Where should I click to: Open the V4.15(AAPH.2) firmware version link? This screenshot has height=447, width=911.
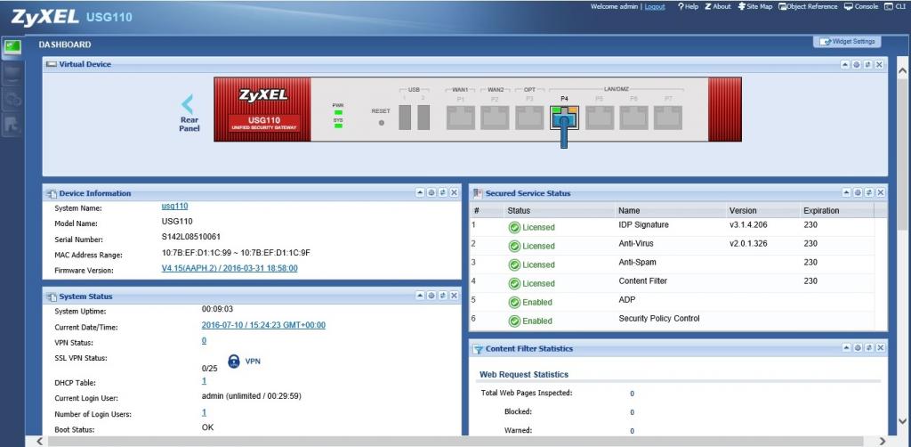click(x=230, y=268)
